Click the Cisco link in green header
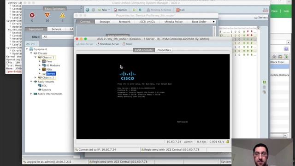This screenshot has width=295, height=166. click(x=274, y=11)
